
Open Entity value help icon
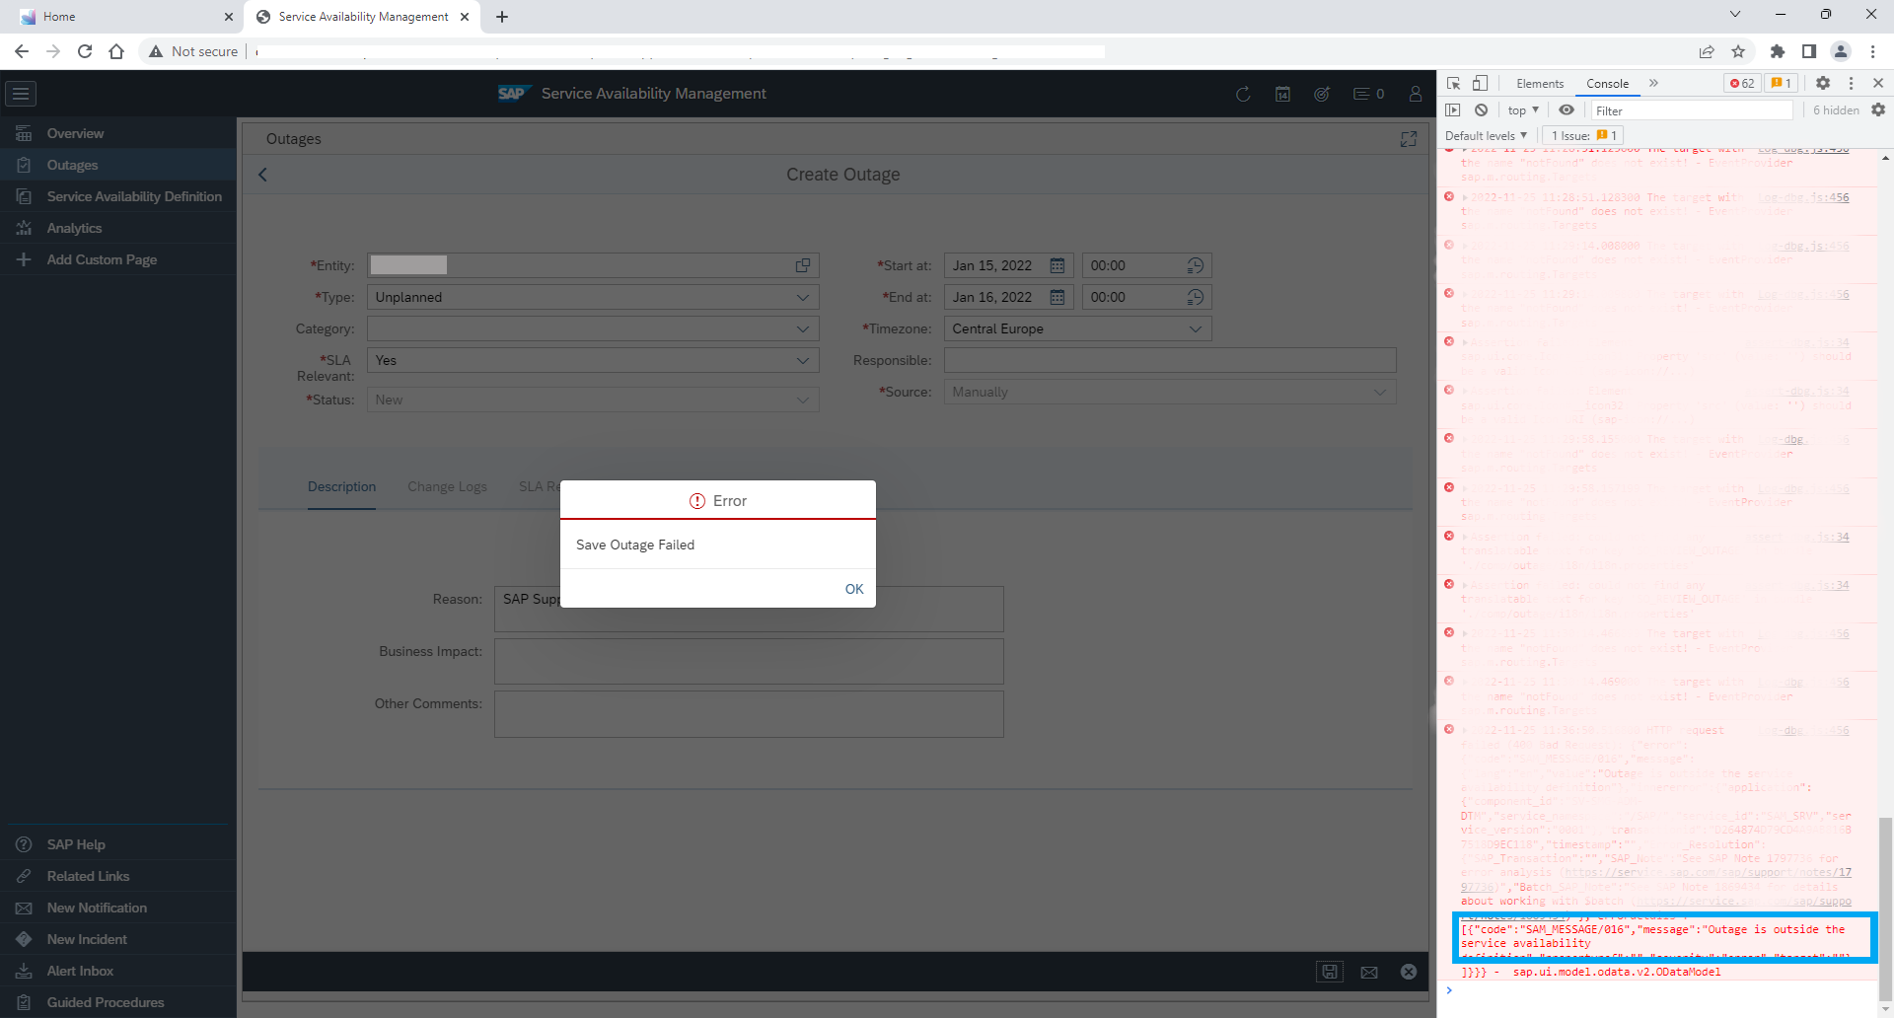[x=803, y=265]
